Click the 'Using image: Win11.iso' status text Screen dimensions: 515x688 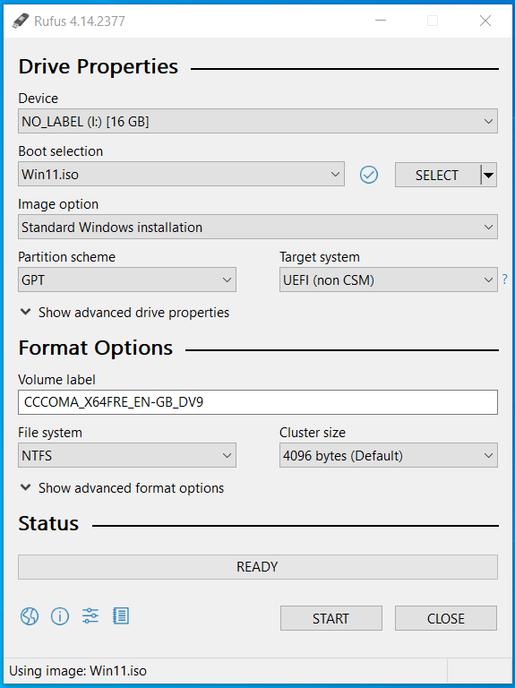[78, 671]
